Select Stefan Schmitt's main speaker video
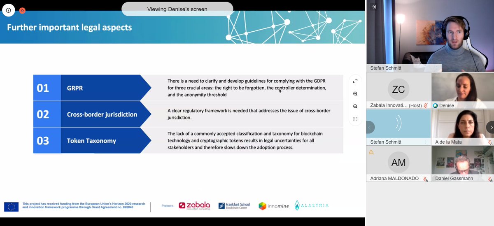Viewport: 494px width, 226px height. pos(430,36)
